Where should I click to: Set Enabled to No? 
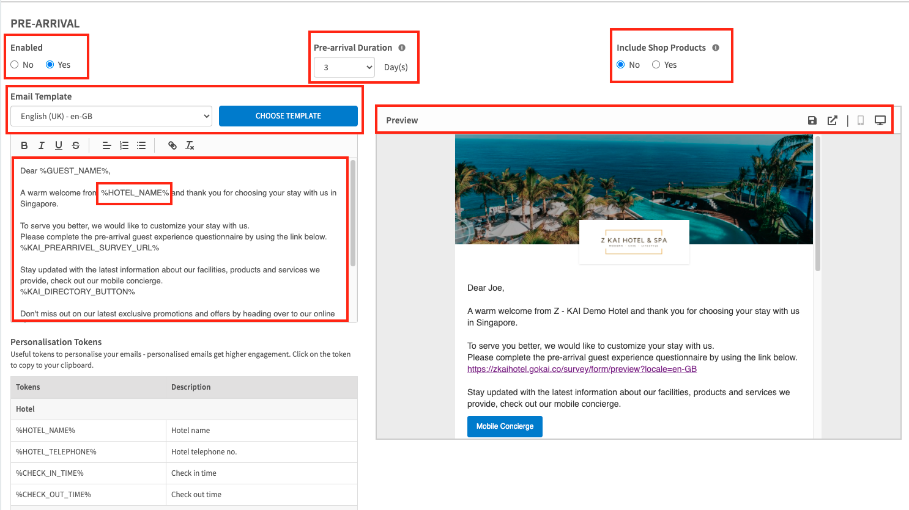pos(15,65)
